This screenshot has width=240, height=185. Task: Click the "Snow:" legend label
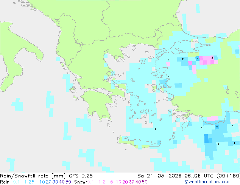[81, 182]
